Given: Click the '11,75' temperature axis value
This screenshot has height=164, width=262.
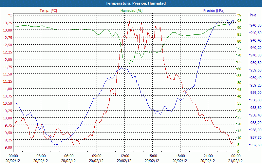Looking at the screenshot, I should click(8, 67).
